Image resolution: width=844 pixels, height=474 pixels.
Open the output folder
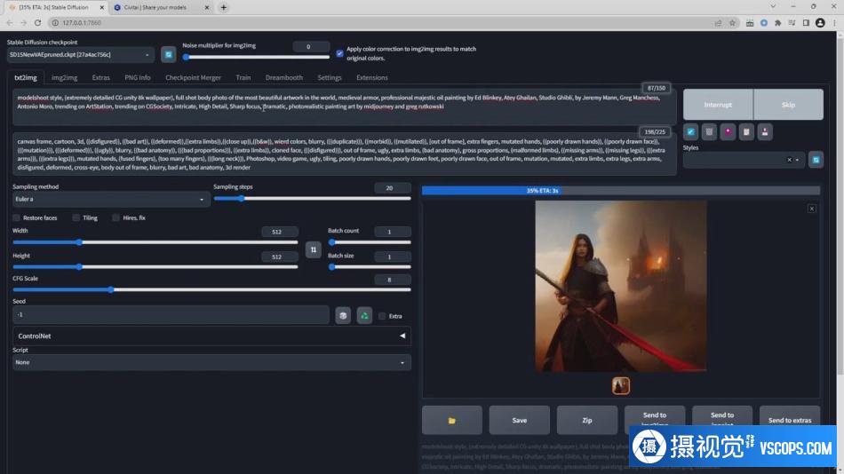pyautogui.click(x=451, y=420)
